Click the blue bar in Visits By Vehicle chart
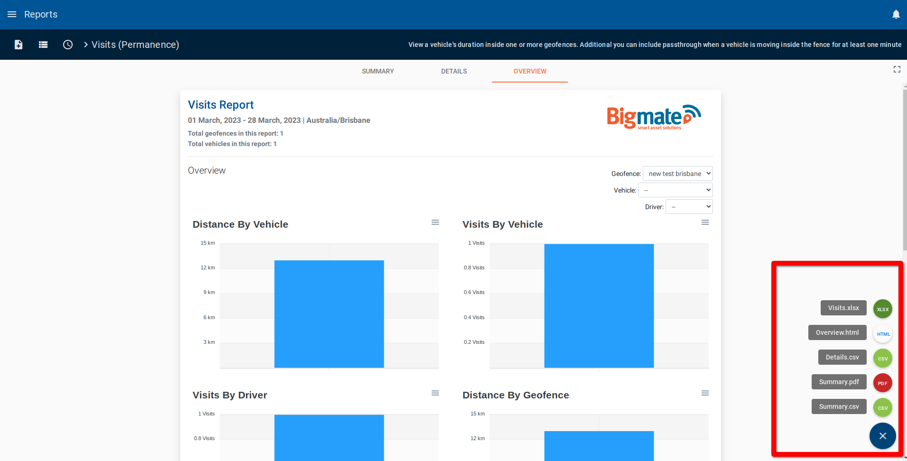 click(x=599, y=306)
